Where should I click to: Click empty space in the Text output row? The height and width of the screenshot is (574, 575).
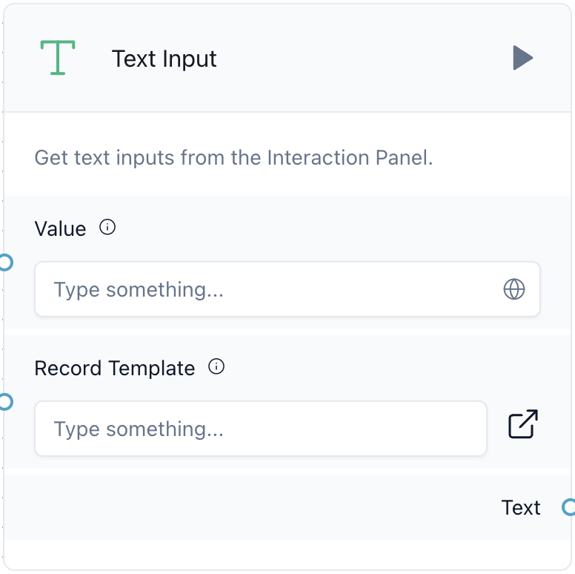(250, 507)
